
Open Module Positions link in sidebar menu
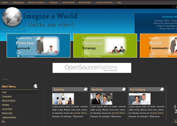[x=9, y=100]
